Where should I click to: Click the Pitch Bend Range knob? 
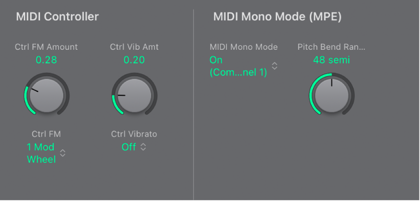click(x=332, y=94)
